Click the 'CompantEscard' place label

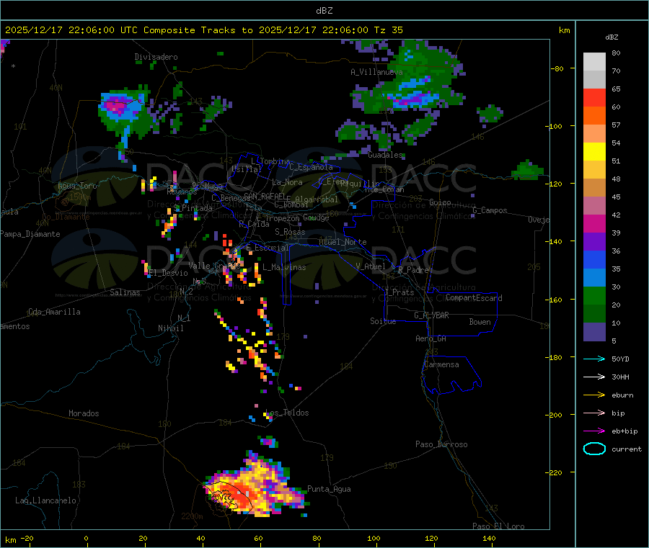click(x=474, y=297)
